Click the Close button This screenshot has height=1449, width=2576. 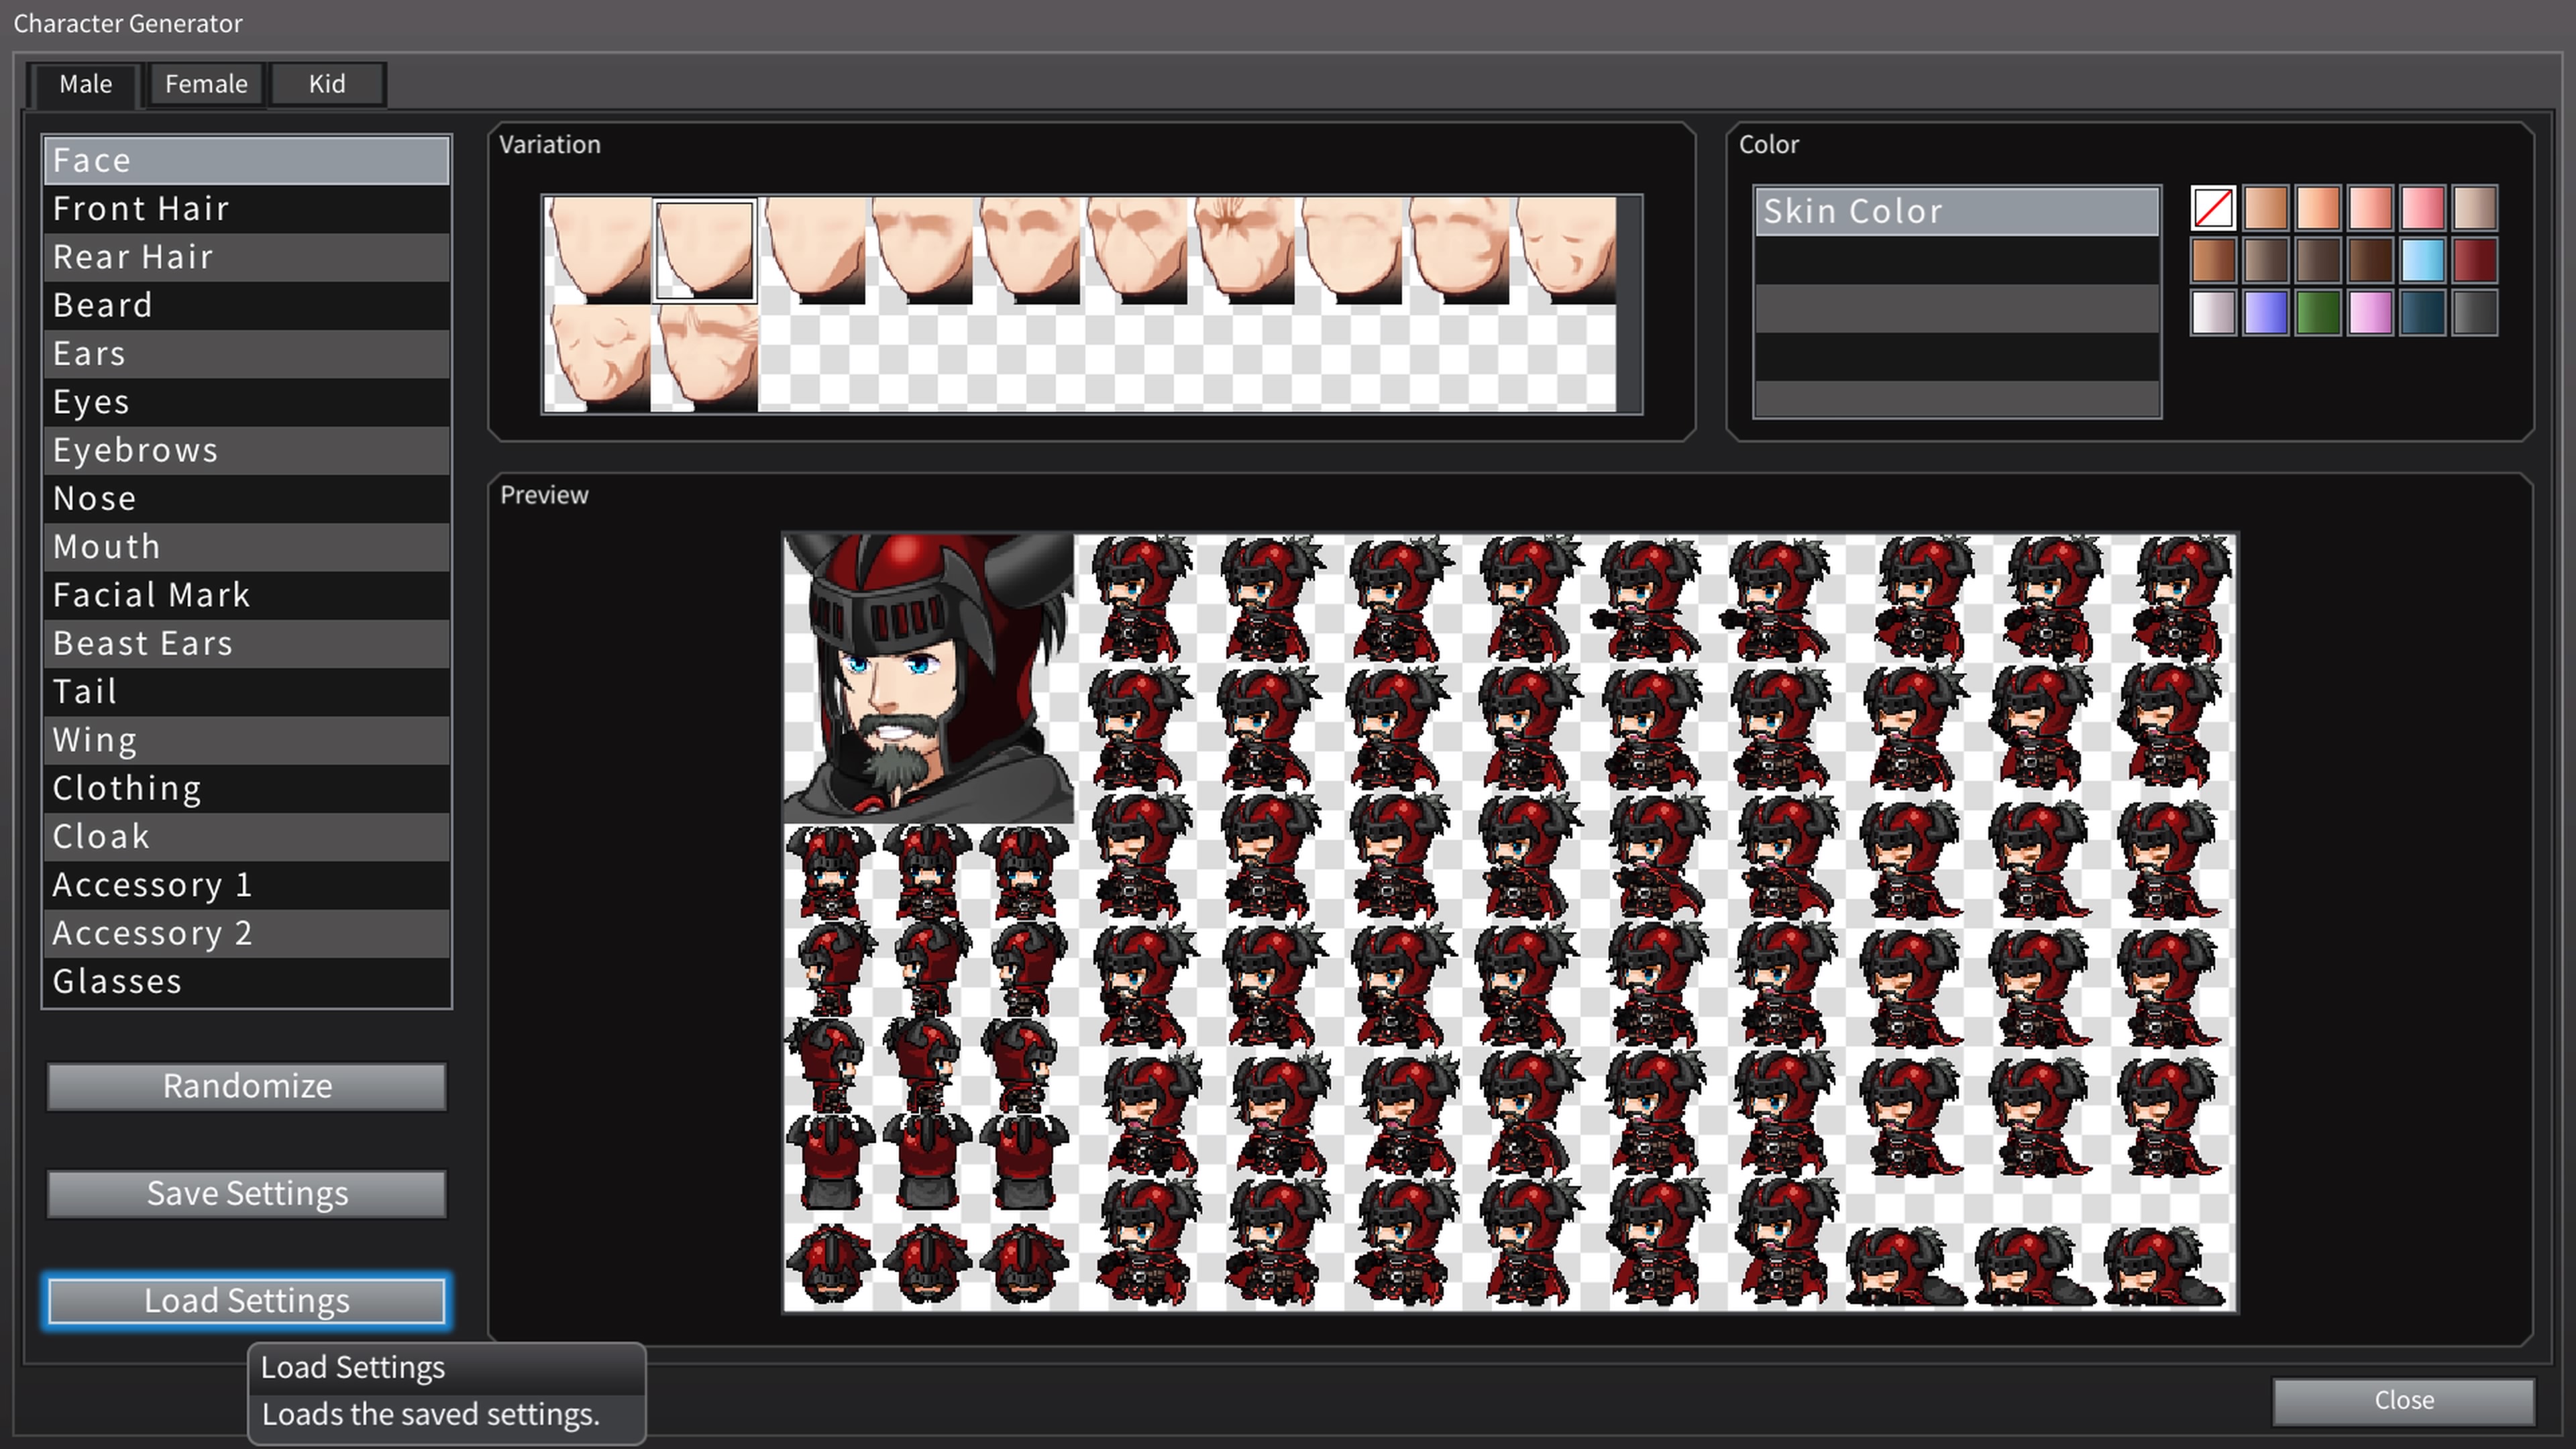tap(2402, 1400)
